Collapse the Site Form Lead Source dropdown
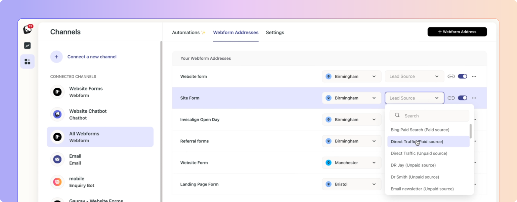 point(414,98)
